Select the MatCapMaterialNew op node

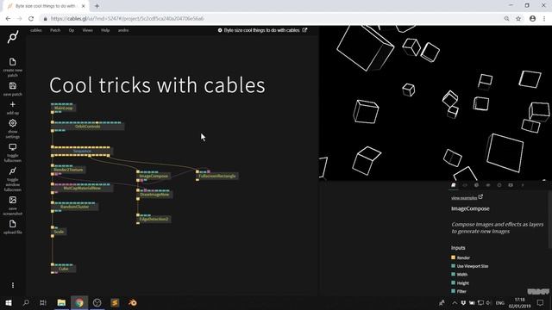82,189
